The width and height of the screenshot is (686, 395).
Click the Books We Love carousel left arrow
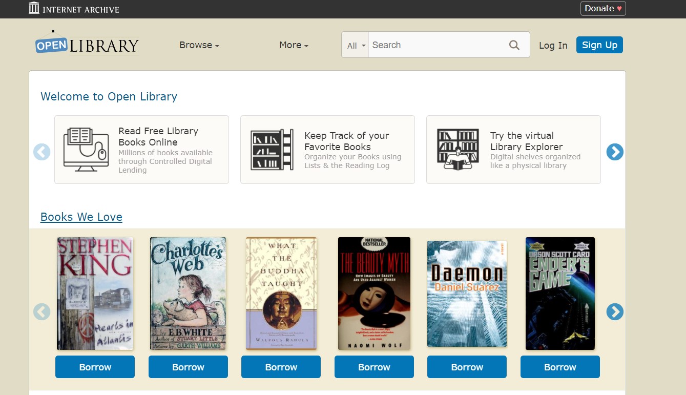42,311
